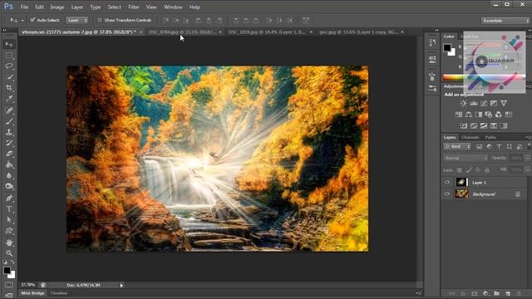Select the Path Selection tool
Screen dimensions: 532x299
point(9,220)
